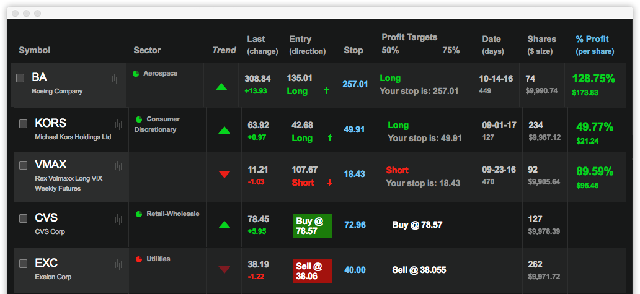Click the Sell @ 38.055 target text

(419, 270)
